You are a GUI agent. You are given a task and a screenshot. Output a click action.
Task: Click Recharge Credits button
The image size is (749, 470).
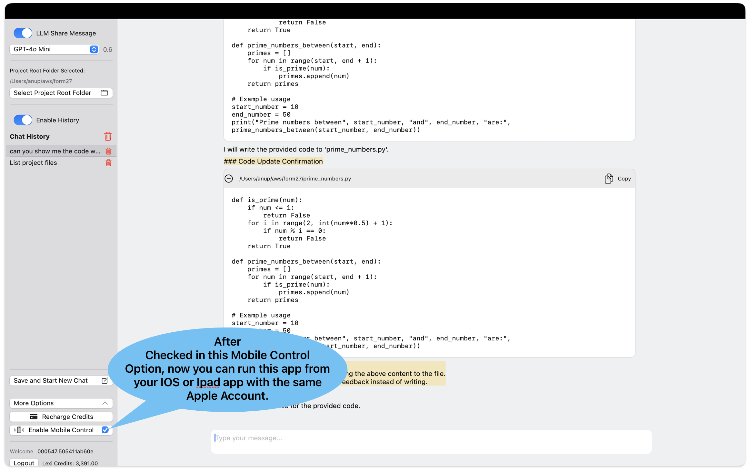pyautogui.click(x=61, y=416)
